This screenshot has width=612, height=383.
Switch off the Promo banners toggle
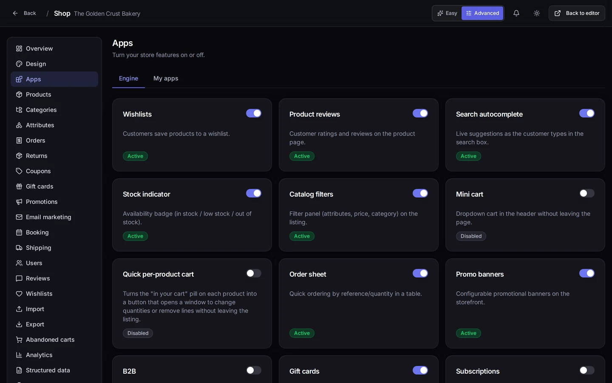click(x=587, y=273)
